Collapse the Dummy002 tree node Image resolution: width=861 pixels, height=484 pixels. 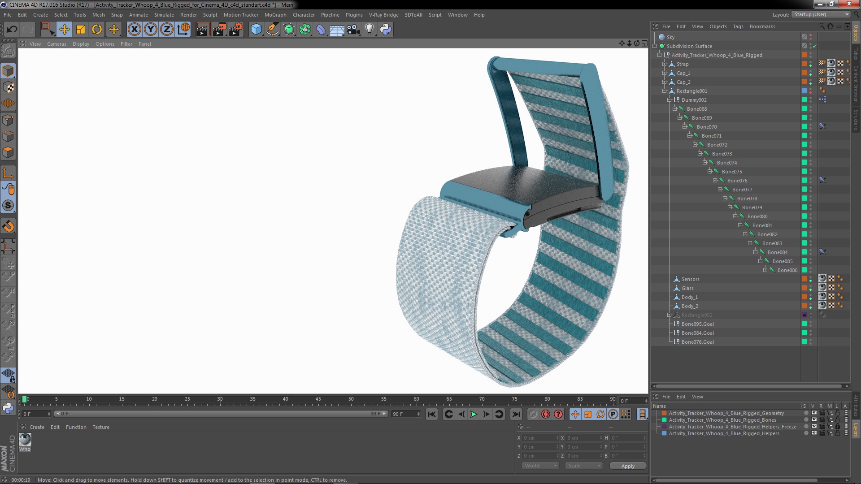coord(670,100)
